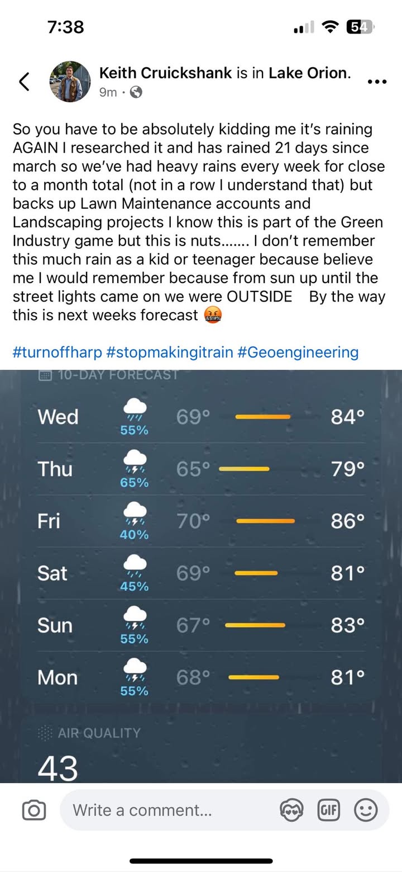Viewport: 402px width, 872px height.
Task: Tap the Wi-Fi status bar icon
Action: (x=332, y=26)
